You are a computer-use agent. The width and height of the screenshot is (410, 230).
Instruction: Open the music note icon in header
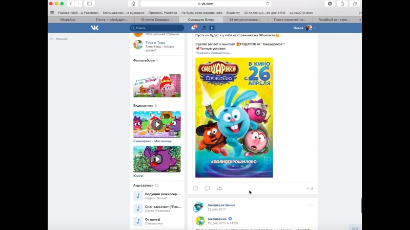(203, 28)
